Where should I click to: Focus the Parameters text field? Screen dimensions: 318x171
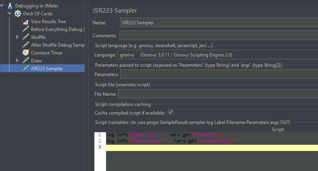tap(219, 75)
